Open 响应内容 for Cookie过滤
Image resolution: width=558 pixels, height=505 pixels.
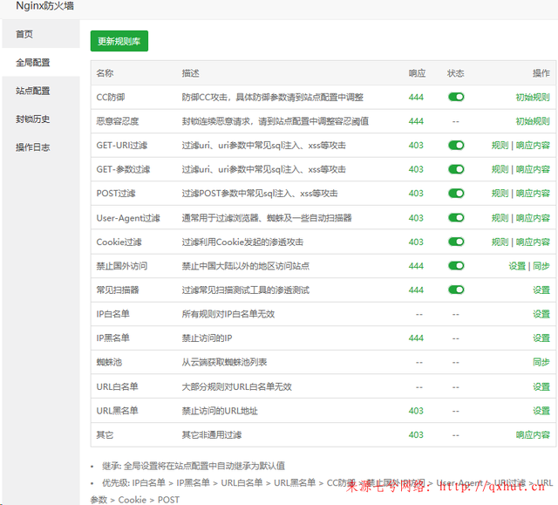pos(533,242)
